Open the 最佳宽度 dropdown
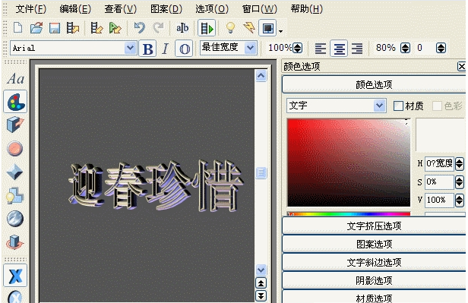The image size is (468, 303). pyautogui.click(x=251, y=48)
